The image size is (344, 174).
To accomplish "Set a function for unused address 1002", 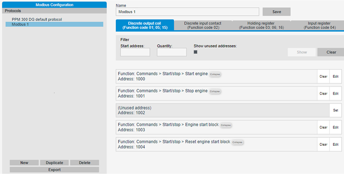I will tap(335, 110).
